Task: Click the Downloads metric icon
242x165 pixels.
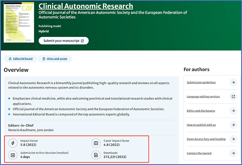Action: pyautogui.click(x=96, y=155)
